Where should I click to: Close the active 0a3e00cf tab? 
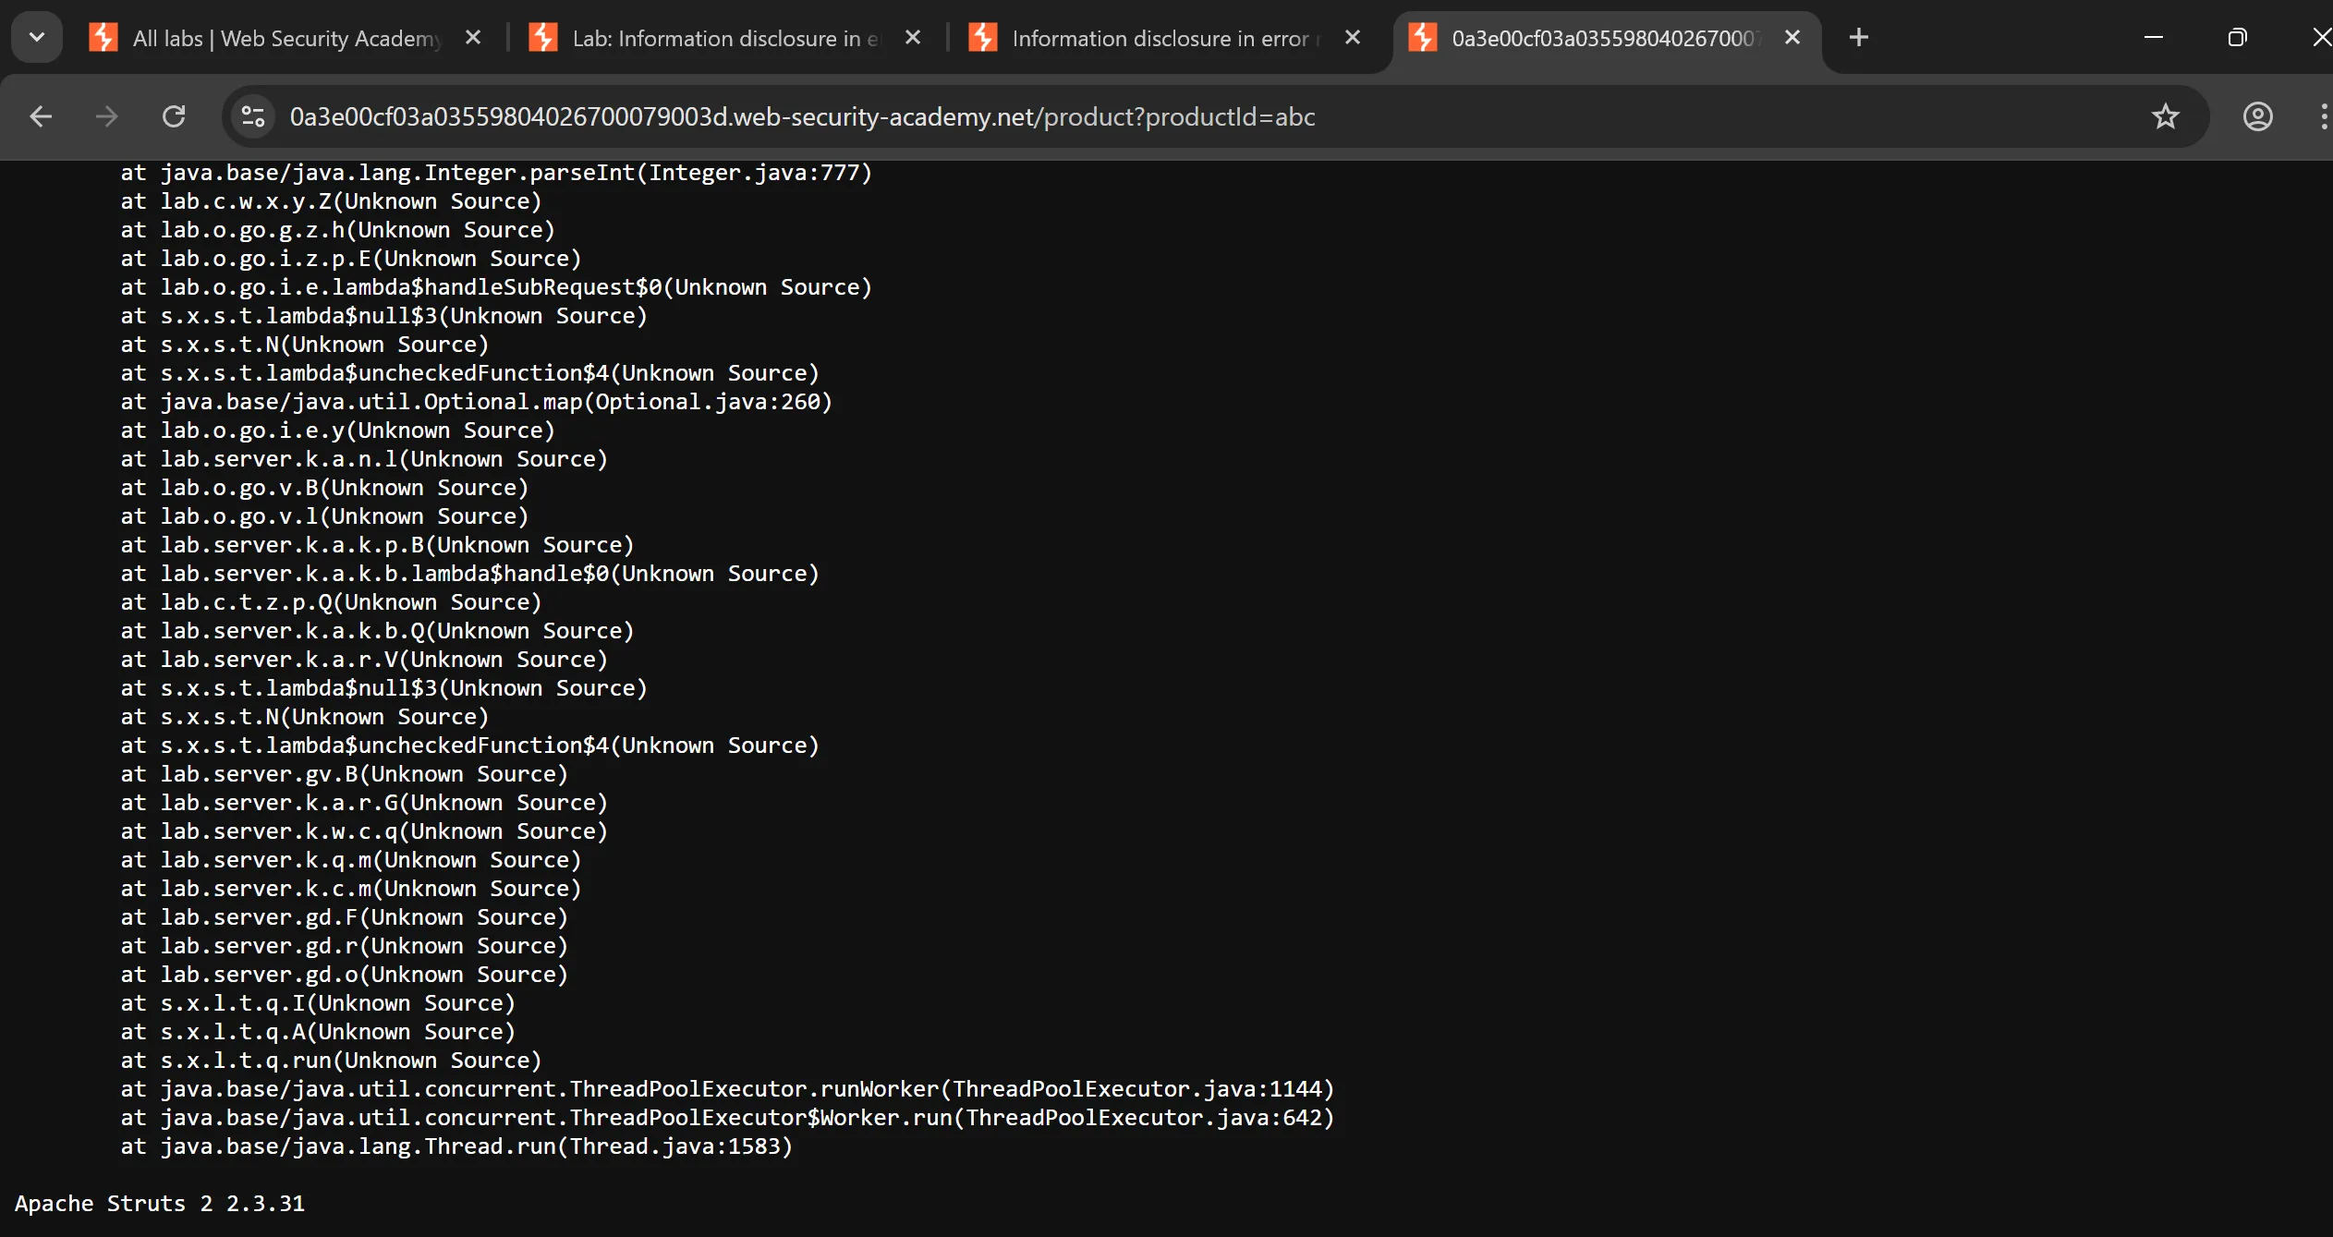pyautogui.click(x=1792, y=38)
